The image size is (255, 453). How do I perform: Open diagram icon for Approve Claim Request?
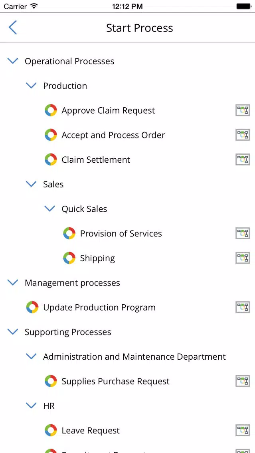[243, 110]
